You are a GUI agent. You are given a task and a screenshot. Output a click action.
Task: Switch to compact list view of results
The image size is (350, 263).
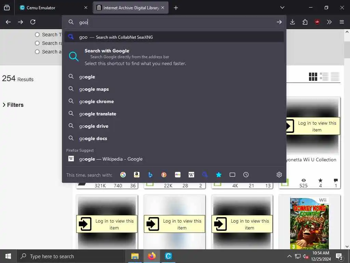[335, 77]
